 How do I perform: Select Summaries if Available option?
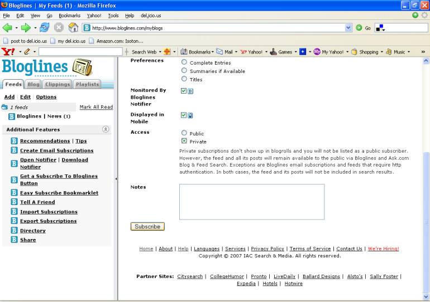point(184,71)
